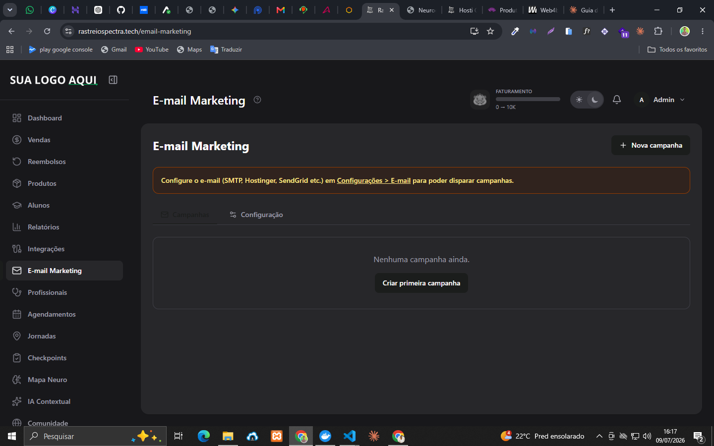The image size is (714, 446).
Task: Show hidden system tray icons
Action: 599,436
